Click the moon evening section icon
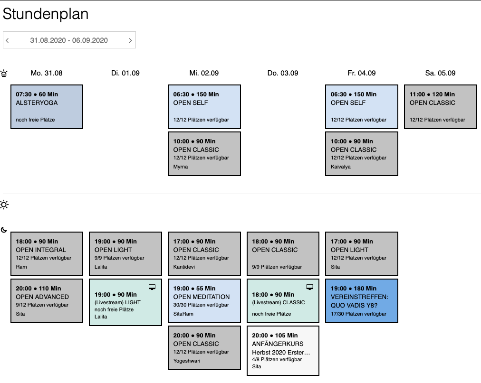 coord(4,230)
